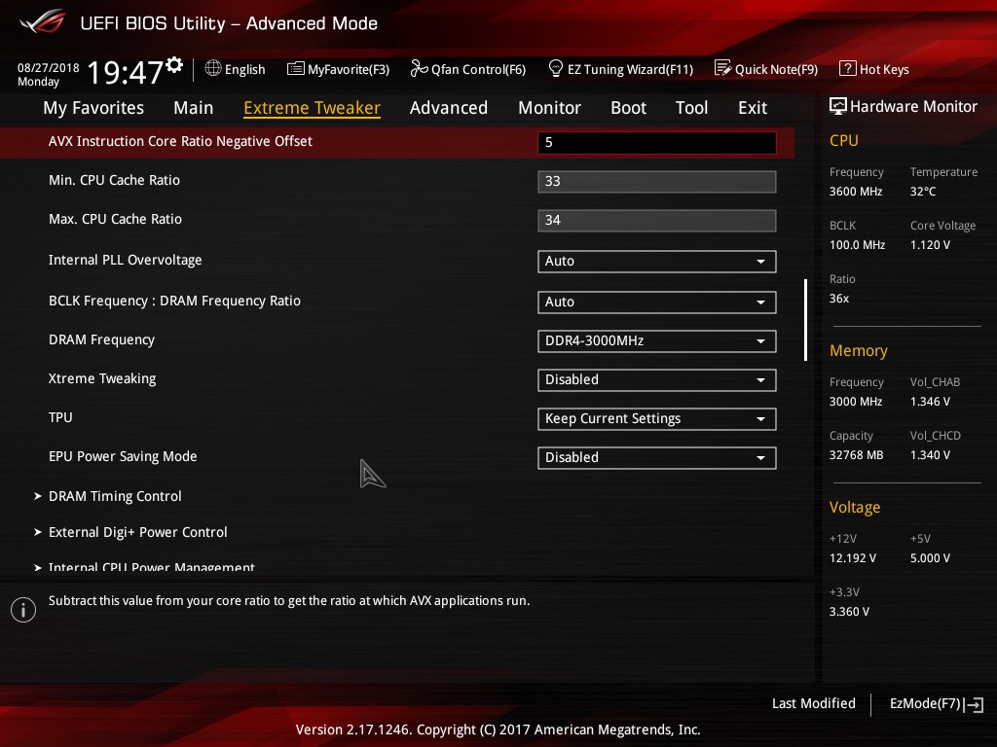
Task: Click +3.3V reading 3.360 V
Action: [849, 611]
